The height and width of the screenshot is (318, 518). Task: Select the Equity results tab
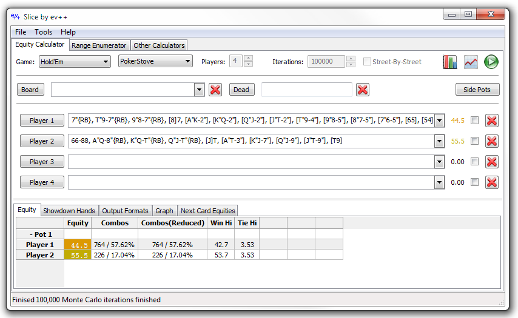click(27, 210)
